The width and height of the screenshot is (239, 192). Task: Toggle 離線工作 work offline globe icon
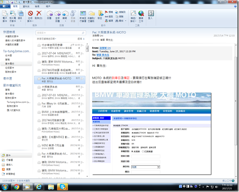(x=141, y=16)
